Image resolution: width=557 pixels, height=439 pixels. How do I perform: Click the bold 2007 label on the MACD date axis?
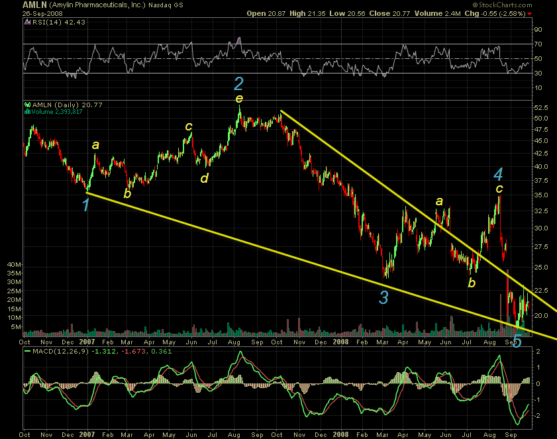(x=87, y=434)
